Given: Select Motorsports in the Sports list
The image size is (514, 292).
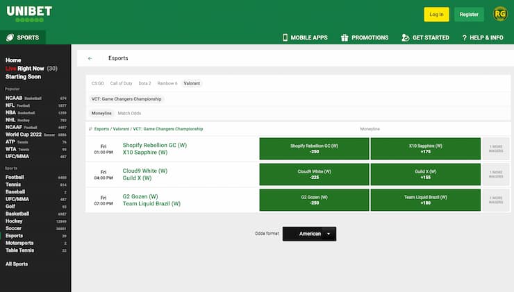Looking at the screenshot, I should click(35, 243).
